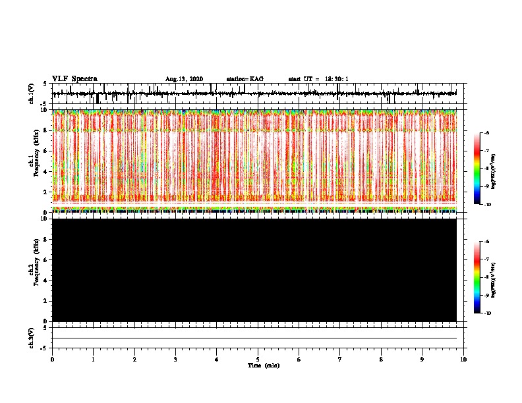Click the ch.1 voltage waveform trace
The width and height of the screenshot is (522, 403).
tap(254, 94)
